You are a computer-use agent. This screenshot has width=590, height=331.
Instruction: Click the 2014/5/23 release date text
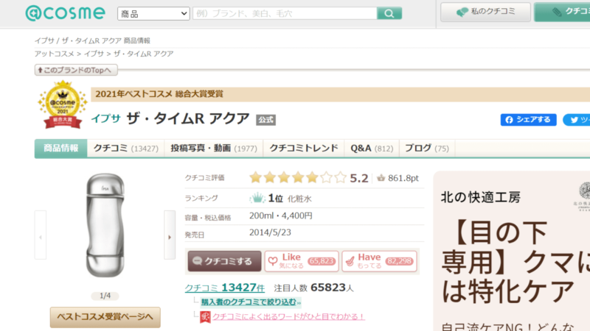coord(270,232)
